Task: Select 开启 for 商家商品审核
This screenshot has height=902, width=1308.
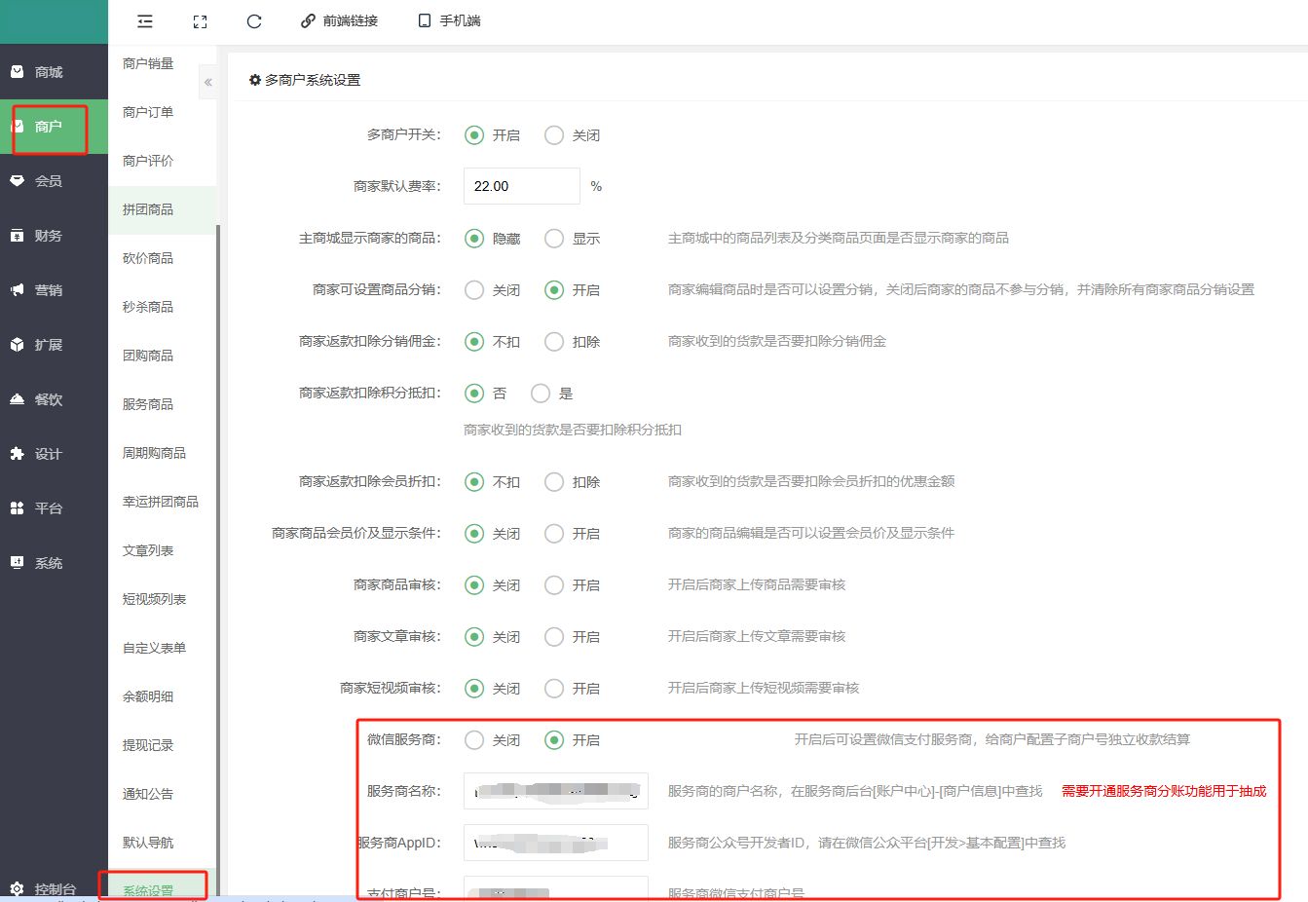Action: (x=554, y=585)
